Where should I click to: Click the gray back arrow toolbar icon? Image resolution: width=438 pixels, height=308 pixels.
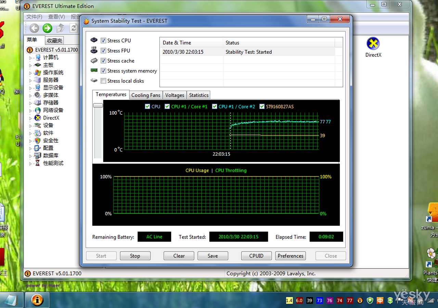pyautogui.click(x=34, y=28)
